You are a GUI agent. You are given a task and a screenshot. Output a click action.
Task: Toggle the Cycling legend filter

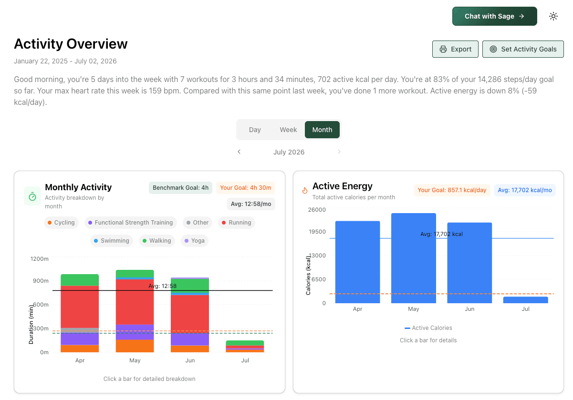click(x=62, y=223)
